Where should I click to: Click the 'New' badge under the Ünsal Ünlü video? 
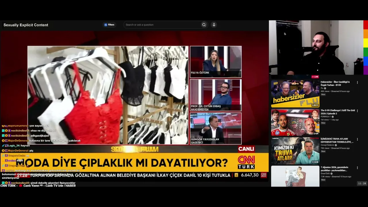(323, 180)
